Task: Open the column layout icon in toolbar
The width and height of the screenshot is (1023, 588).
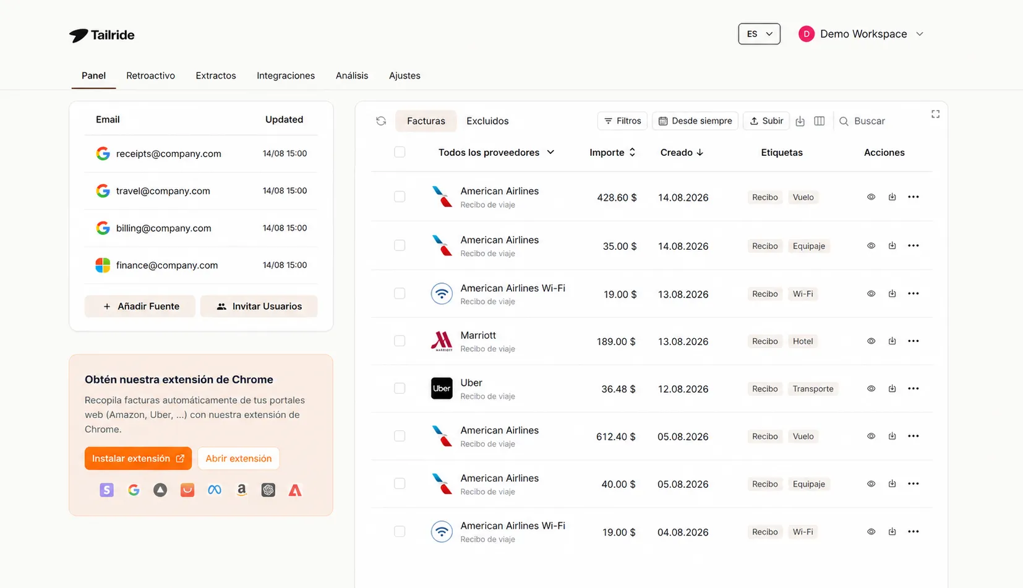Action: [x=820, y=121]
